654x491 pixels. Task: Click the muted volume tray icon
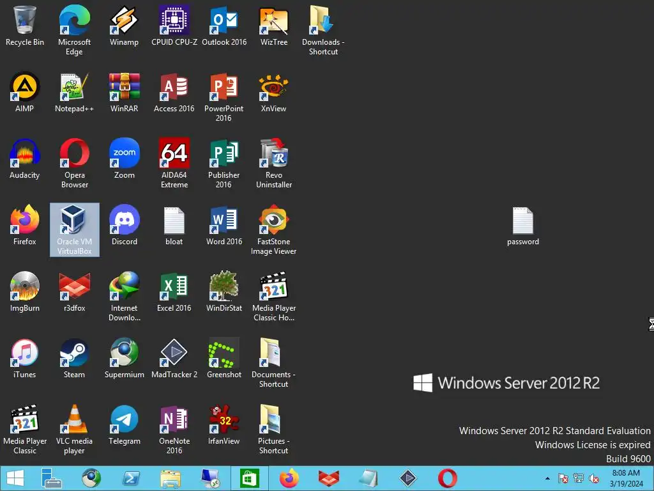tap(594, 478)
